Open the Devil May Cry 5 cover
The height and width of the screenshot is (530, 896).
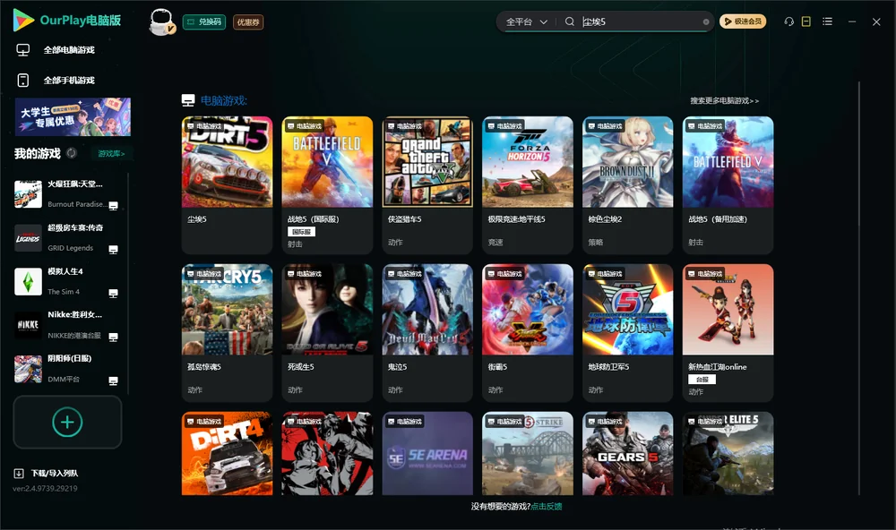pyautogui.click(x=427, y=310)
